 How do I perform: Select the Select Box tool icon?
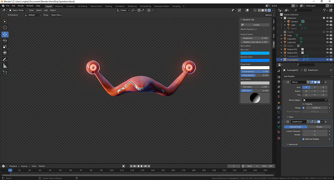click(5, 21)
